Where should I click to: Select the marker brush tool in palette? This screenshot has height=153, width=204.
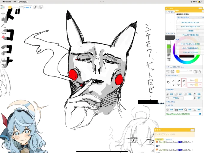[178, 82]
